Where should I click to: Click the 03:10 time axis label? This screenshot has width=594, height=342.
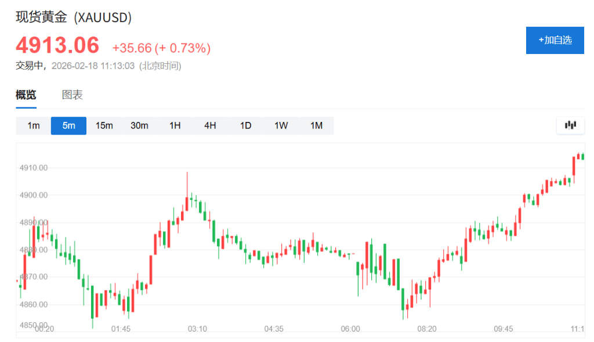tap(197, 329)
